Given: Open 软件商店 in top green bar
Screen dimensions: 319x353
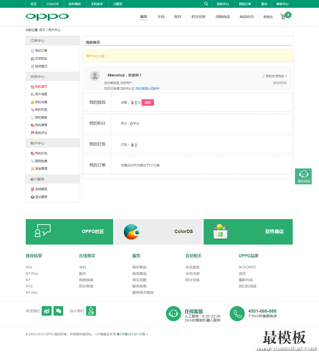Looking at the screenshot, I should coord(75,4).
